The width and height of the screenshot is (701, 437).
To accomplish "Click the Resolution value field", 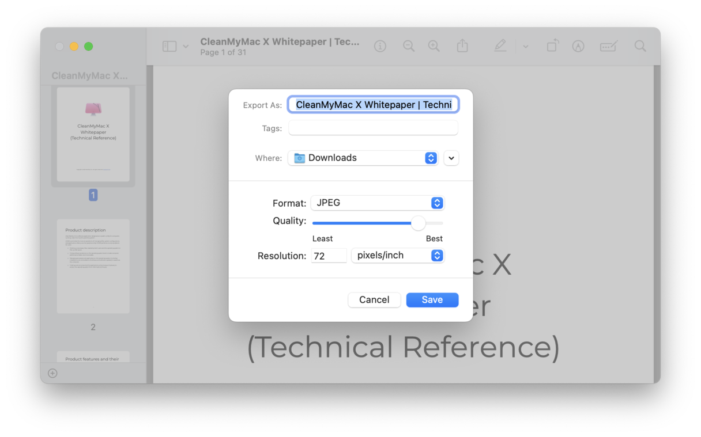I will pos(329,256).
